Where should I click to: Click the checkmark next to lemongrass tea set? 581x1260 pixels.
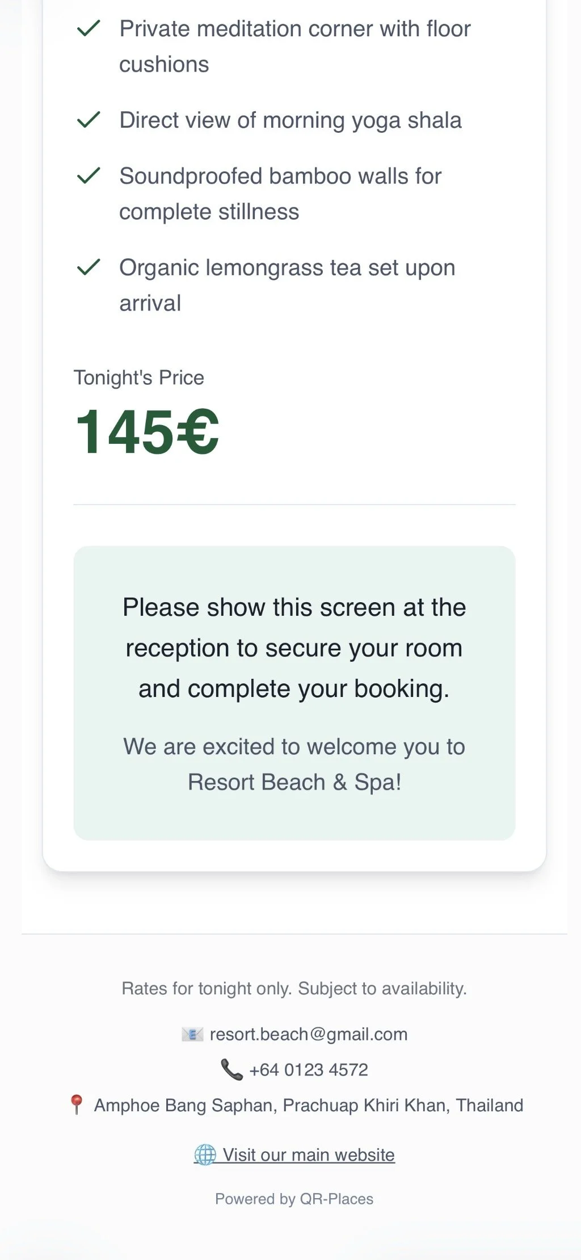coord(89,267)
